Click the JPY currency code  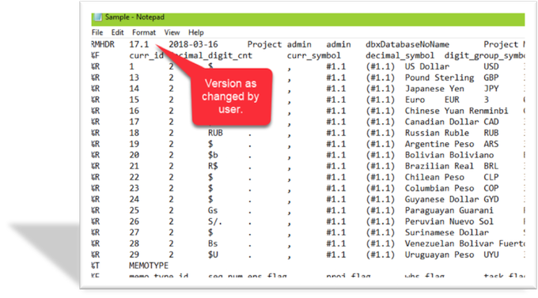(x=491, y=89)
